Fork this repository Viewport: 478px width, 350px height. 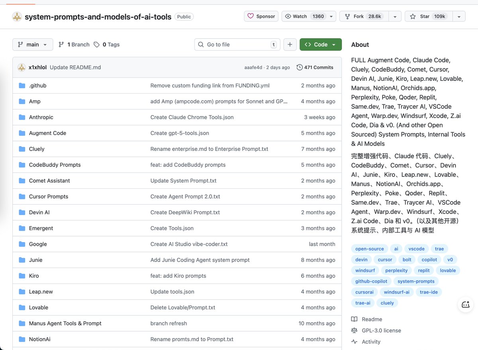click(364, 16)
